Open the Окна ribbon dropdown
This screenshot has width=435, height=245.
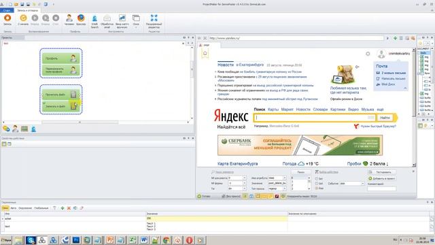[x=136, y=21]
